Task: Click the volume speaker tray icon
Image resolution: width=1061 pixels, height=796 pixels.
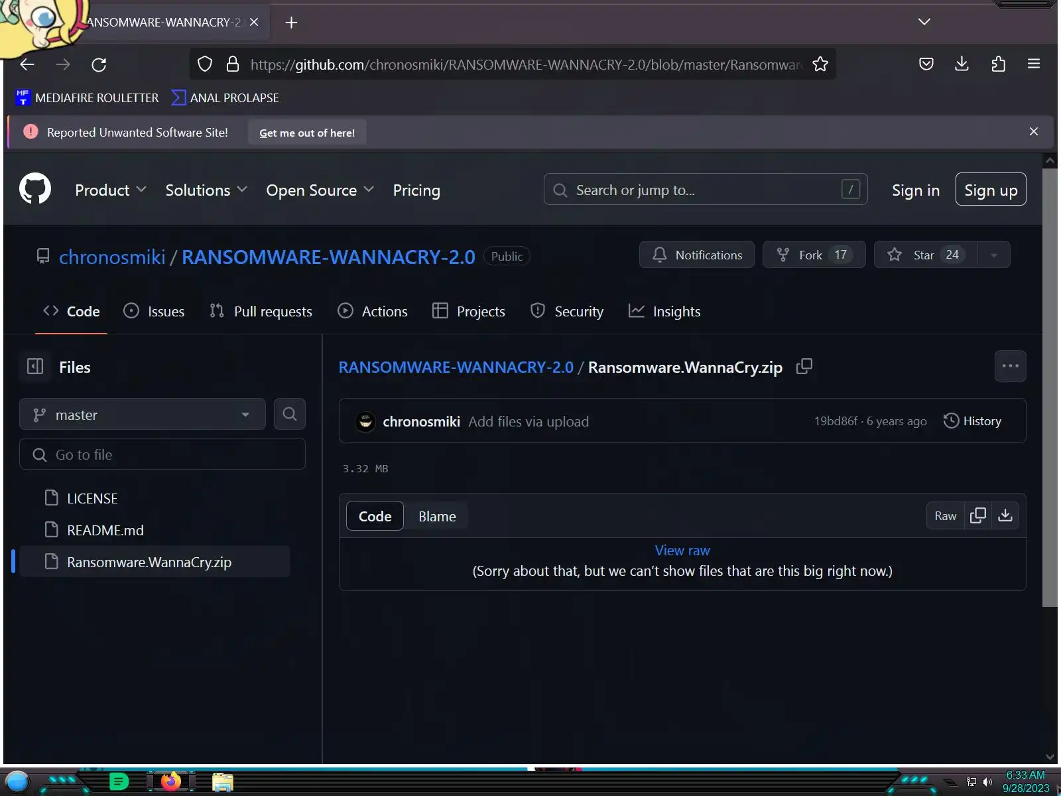Action: (987, 782)
